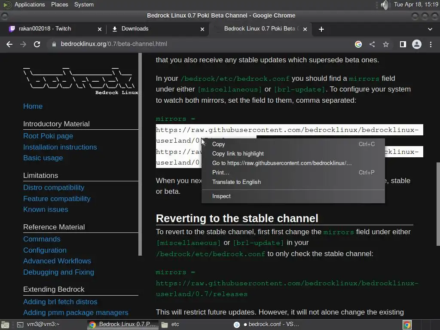Choose Translate to English

pos(293,182)
